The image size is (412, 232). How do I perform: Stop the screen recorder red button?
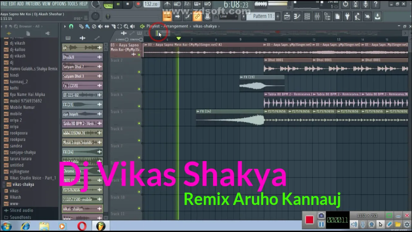click(309, 220)
